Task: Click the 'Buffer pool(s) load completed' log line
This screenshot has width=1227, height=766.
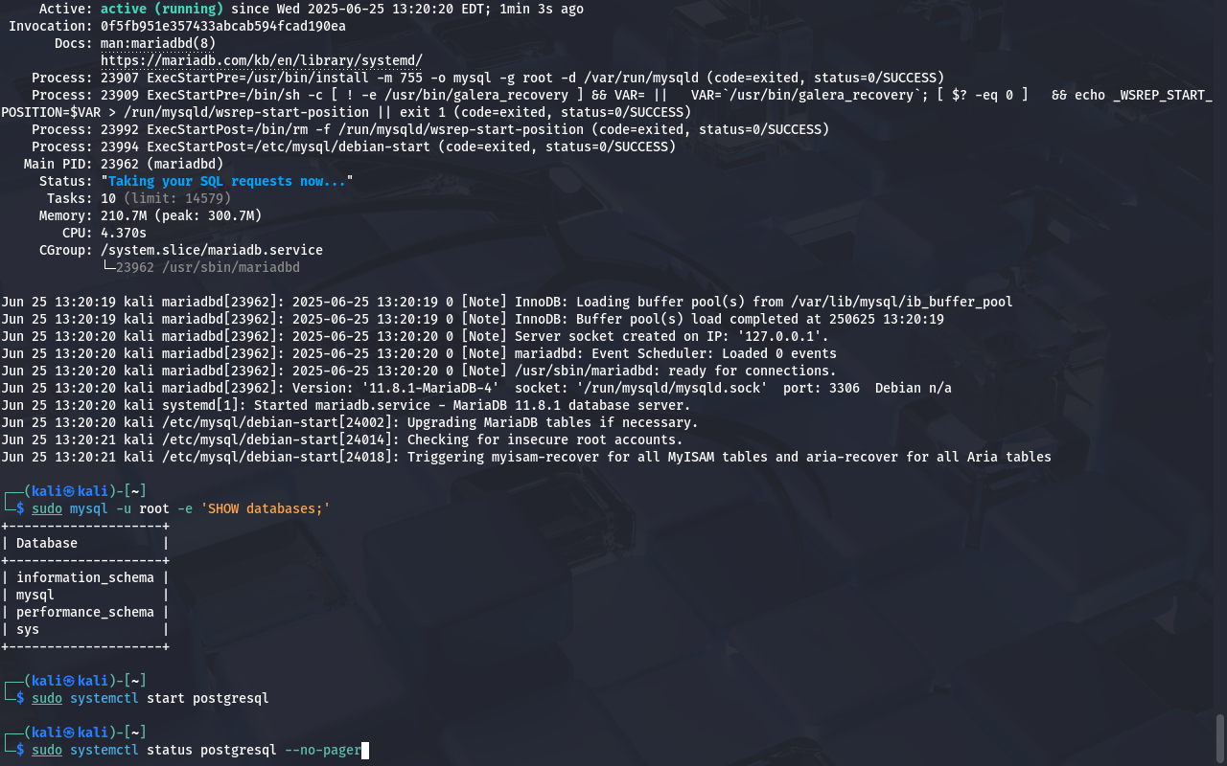Action: click(473, 319)
